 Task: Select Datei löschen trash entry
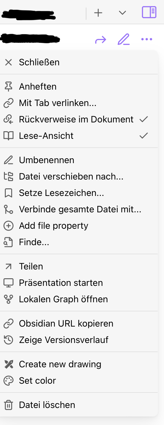pyautogui.click(x=79, y=405)
